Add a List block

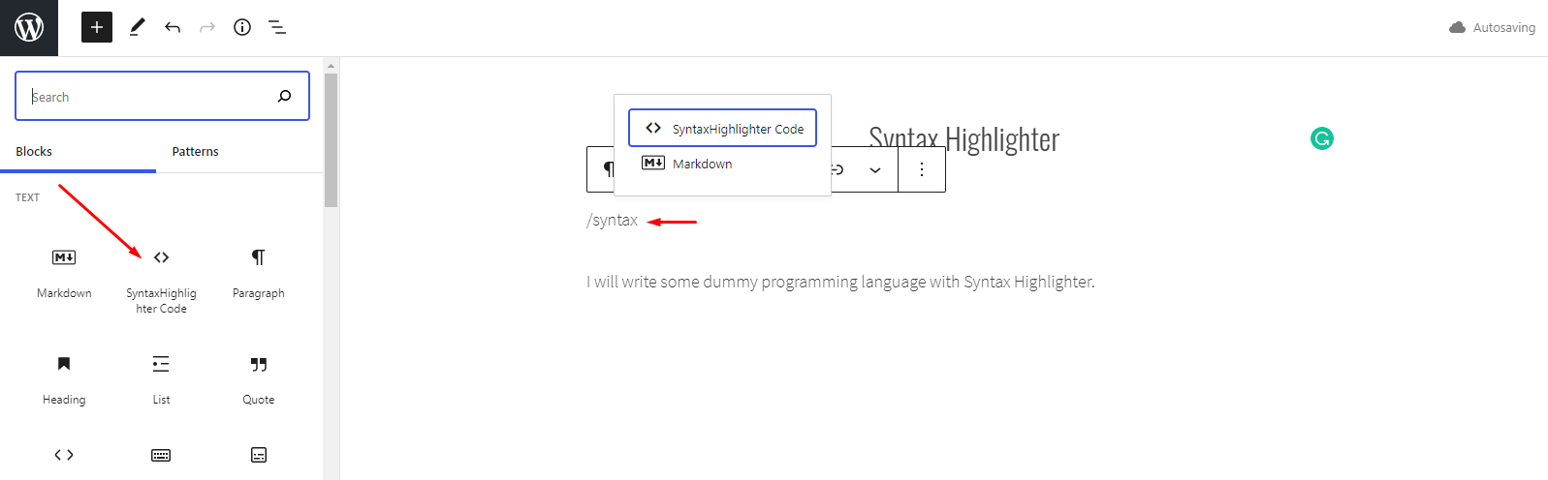pyautogui.click(x=161, y=380)
